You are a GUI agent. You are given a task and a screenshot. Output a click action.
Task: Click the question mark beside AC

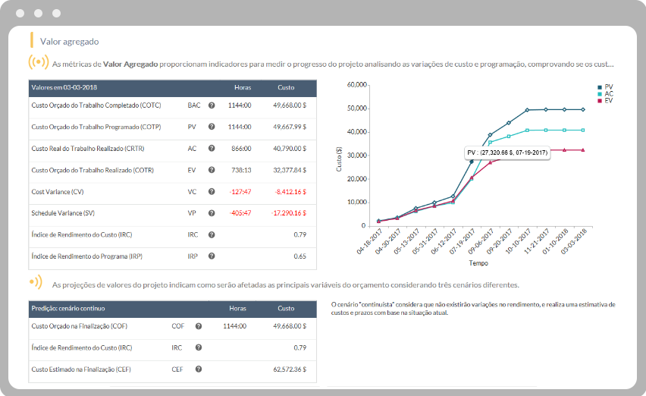[212, 149]
